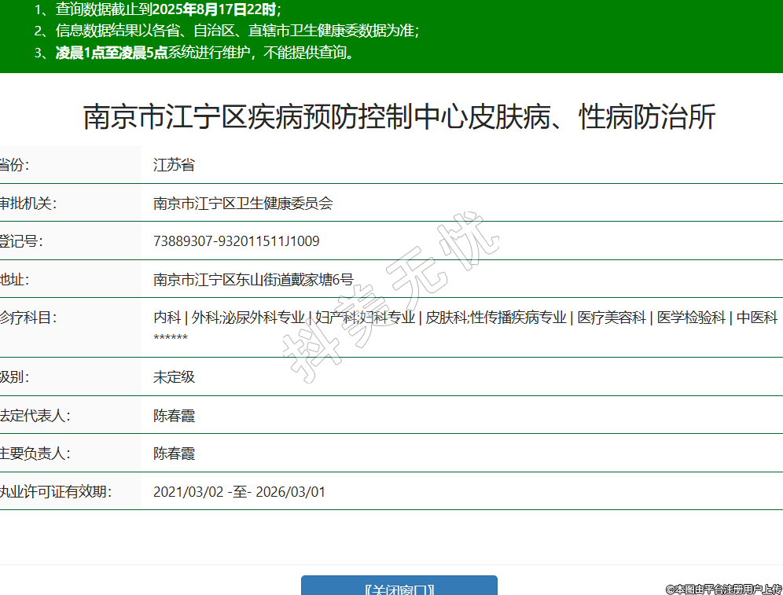Screen dimensions: 783x595
Task: Select the registration number 73889307-932011511J1009
Action: pyautogui.click(x=237, y=241)
